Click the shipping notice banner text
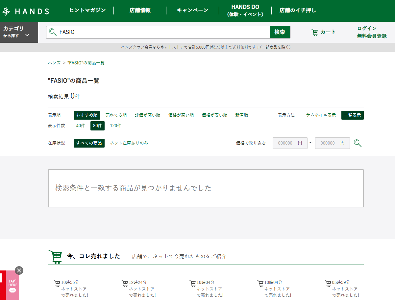This screenshot has width=395, height=303. coord(206,47)
